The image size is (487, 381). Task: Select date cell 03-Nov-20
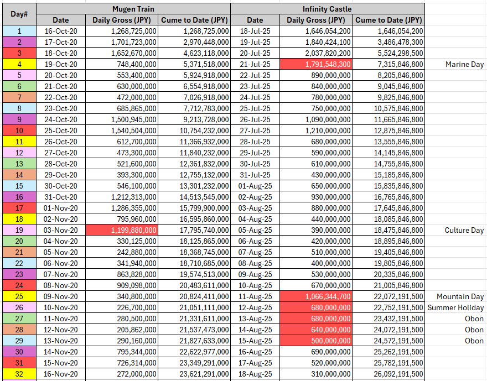point(61,230)
